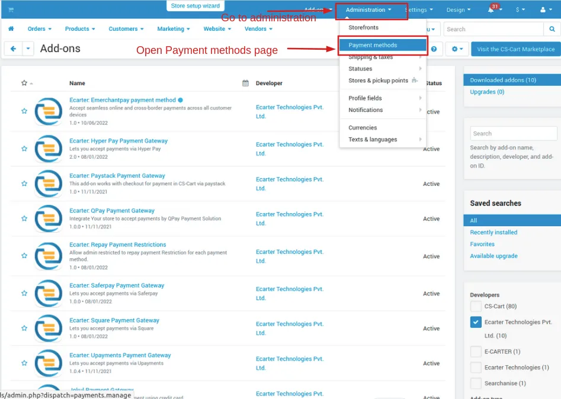Open the currency $ dropdown

[x=520, y=10]
